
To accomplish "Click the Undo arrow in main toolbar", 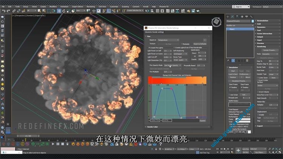I will tap(3, 11).
